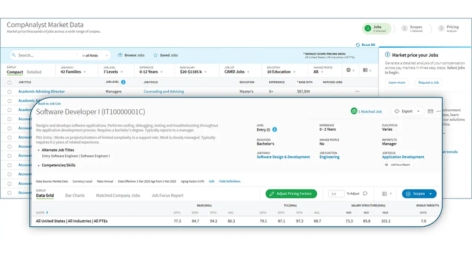This screenshot has width=472, height=255.
Task: Open Software Design & Development family link
Action: coord(283,157)
